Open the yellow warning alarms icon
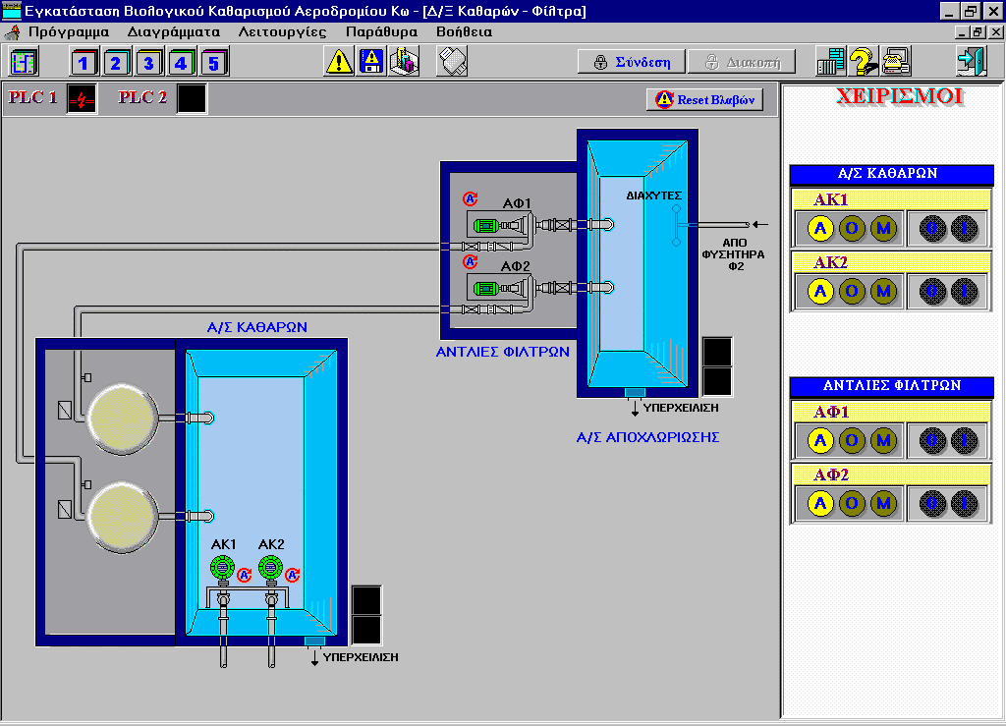 pos(339,62)
